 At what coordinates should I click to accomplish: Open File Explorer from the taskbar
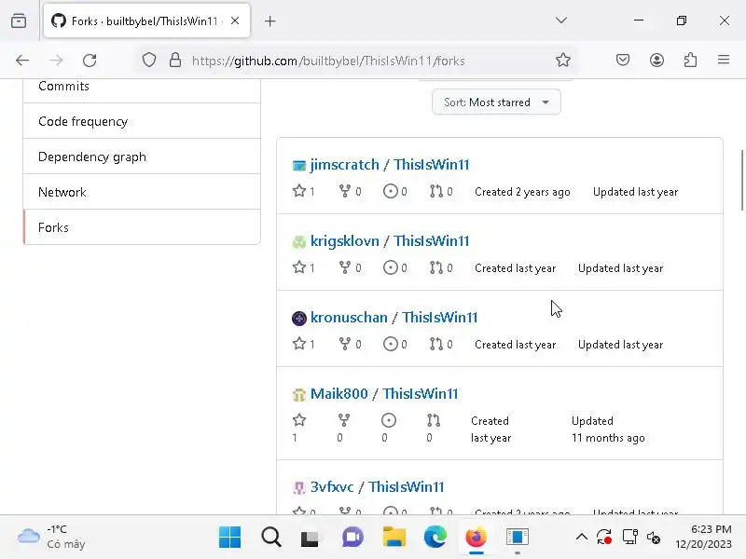[x=394, y=538]
